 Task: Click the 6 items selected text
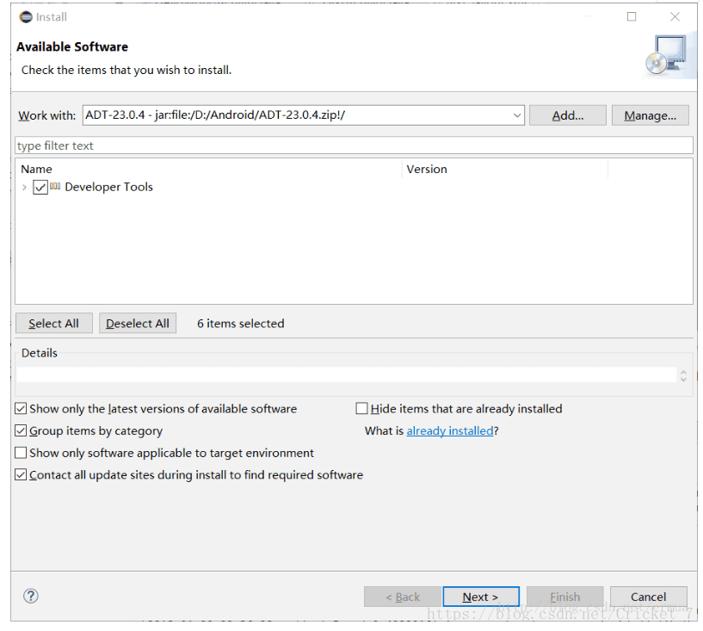click(x=240, y=324)
